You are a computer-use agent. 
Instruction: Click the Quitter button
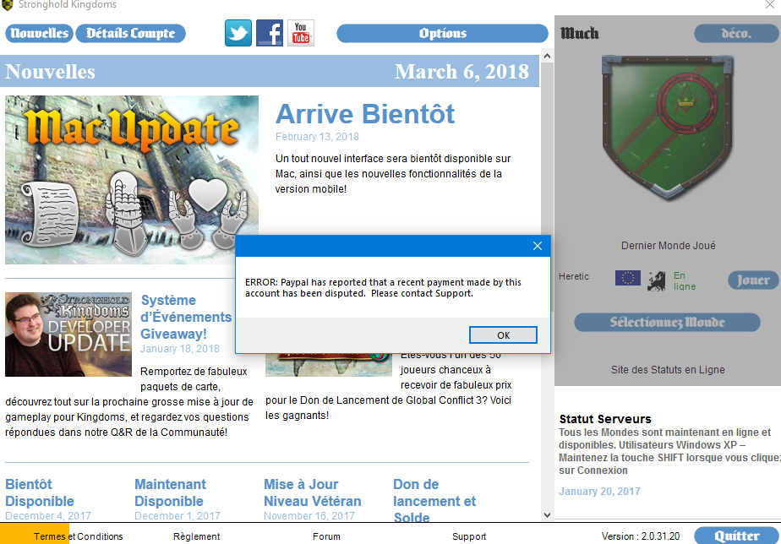click(736, 536)
